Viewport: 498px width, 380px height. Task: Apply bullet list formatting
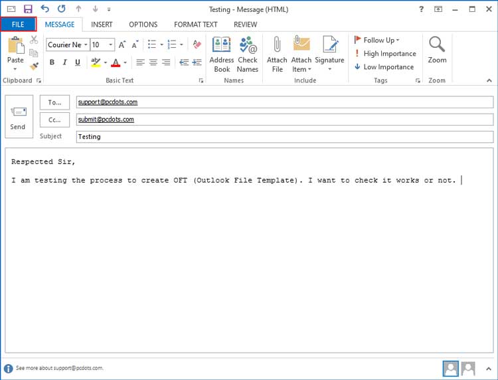pos(152,45)
